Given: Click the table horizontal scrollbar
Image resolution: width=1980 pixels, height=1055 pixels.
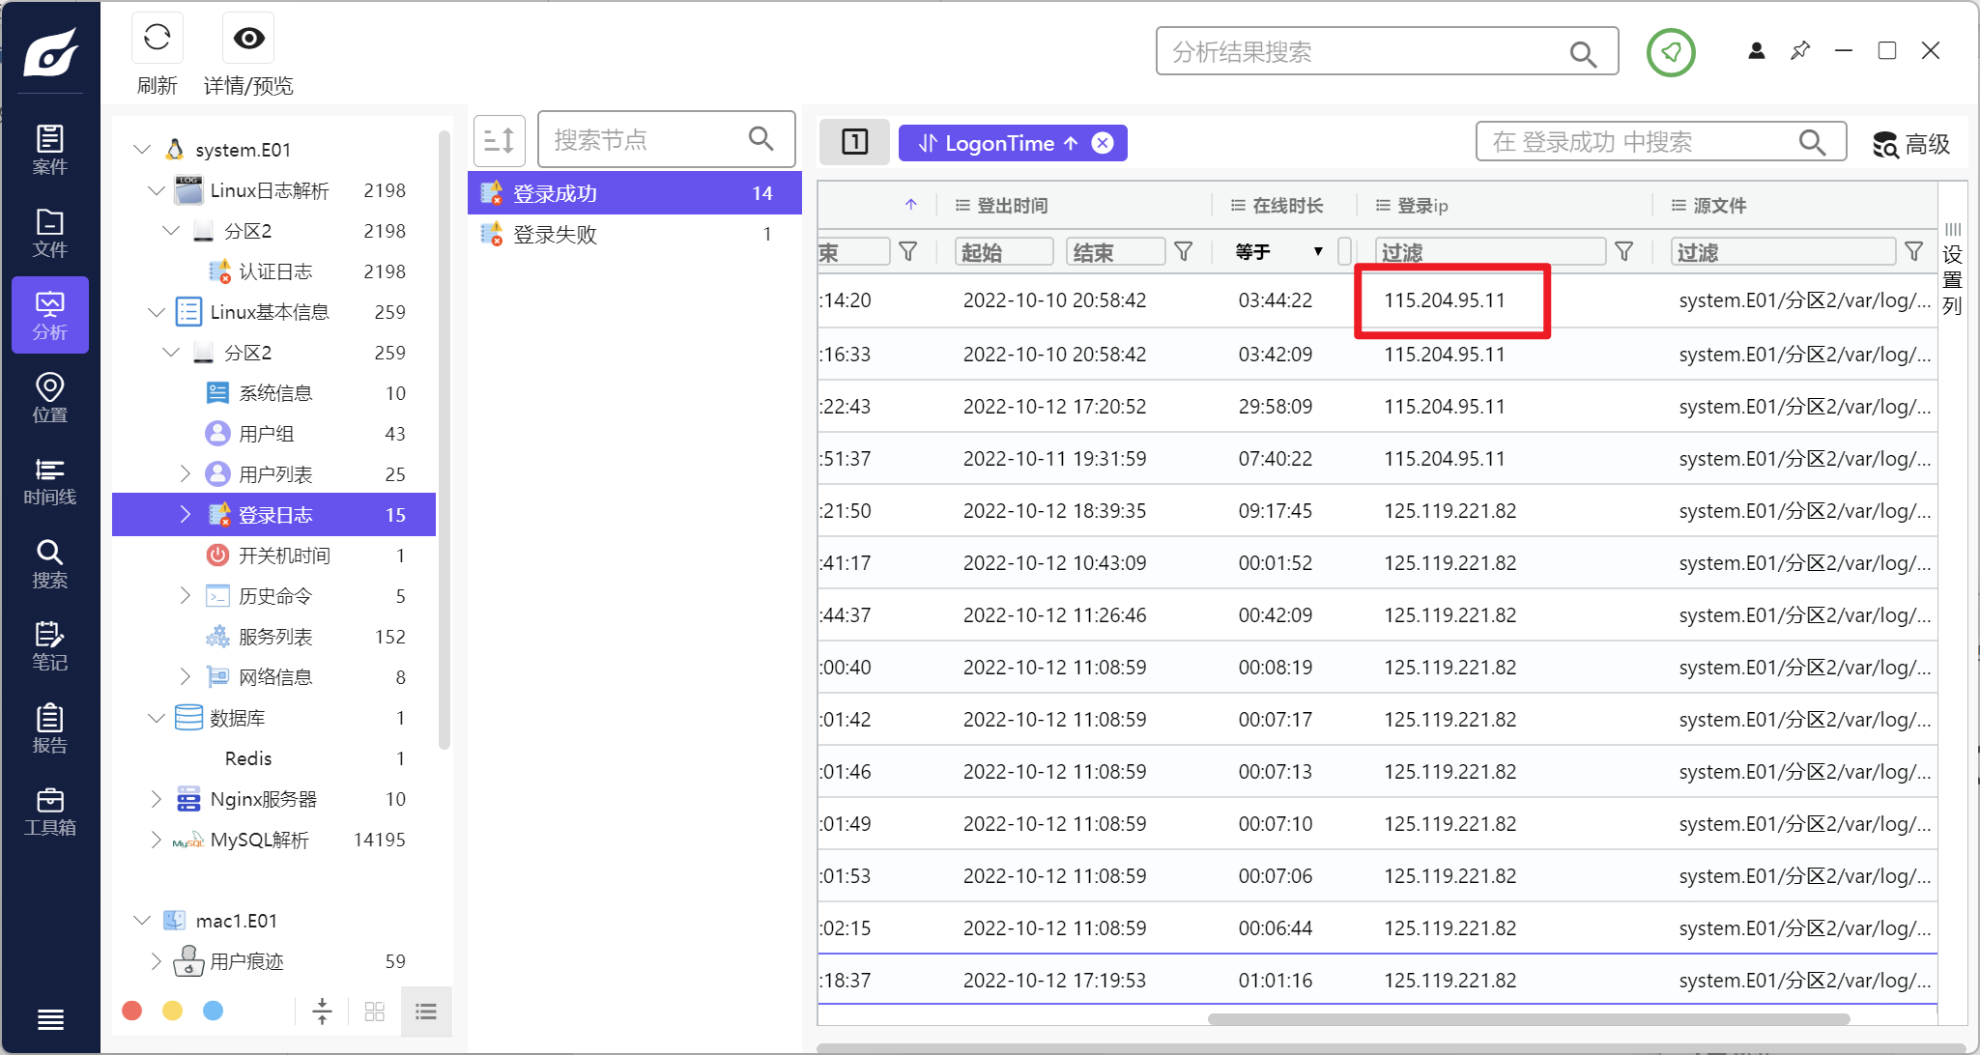Looking at the screenshot, I should click(x=1529, y=1019).
